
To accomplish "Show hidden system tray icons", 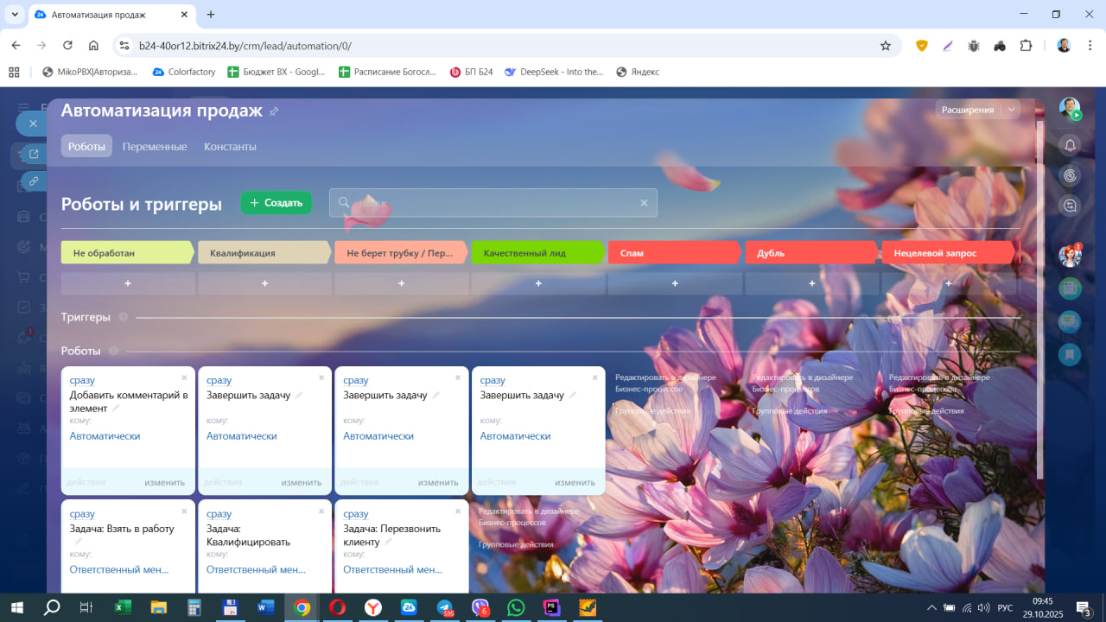I will (x=931, y=607).
